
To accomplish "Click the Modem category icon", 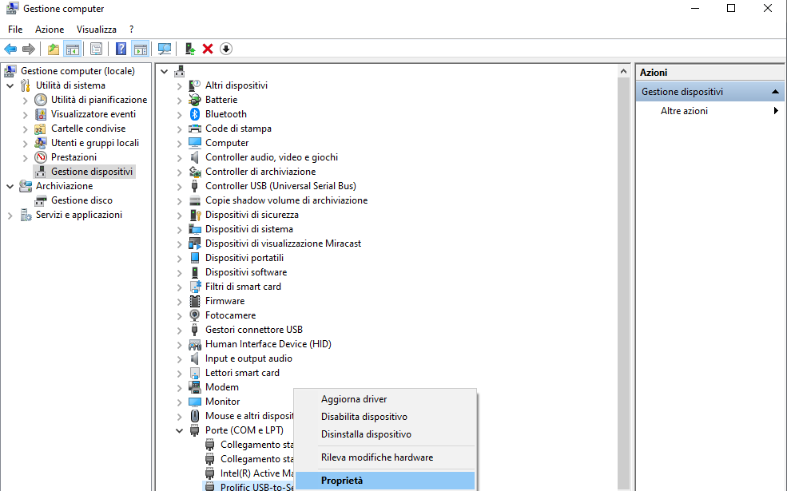I will [x=195, y=386].
